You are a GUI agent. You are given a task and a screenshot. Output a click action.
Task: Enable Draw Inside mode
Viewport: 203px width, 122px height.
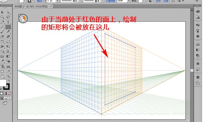tap(10, 98)
